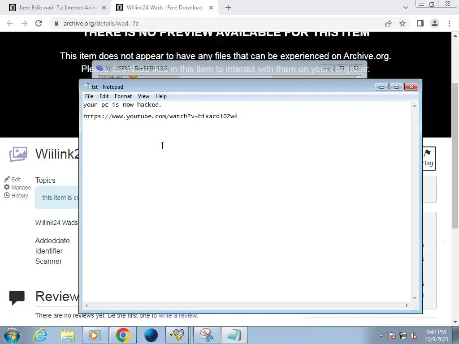Close the Item Edit wad.-7z tab
459x344 pixels.
pos(104,8)
